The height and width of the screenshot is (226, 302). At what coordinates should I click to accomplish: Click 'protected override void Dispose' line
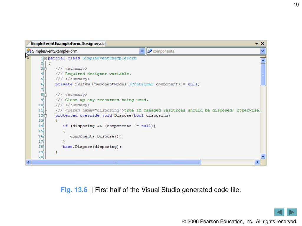tap(113, 115)
